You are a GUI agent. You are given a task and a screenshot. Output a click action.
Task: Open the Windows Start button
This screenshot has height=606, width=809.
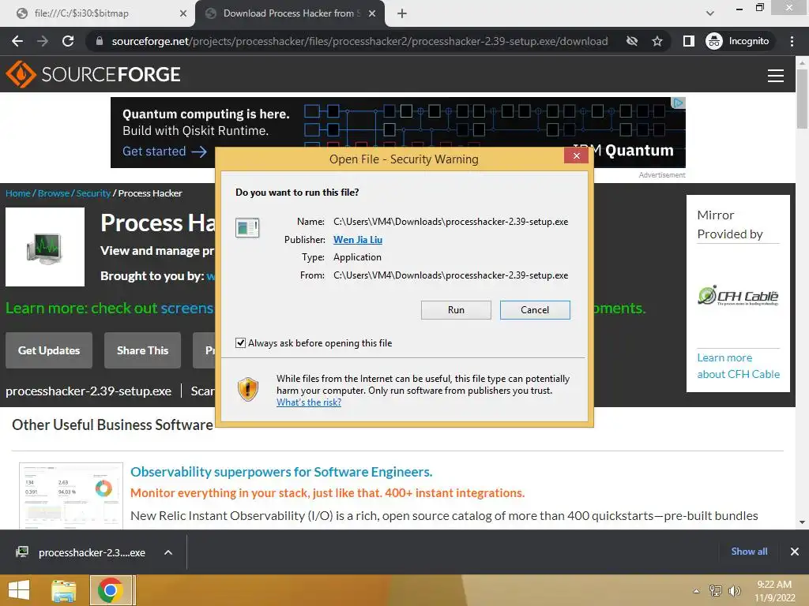pyautogui.click(x=19, y=590)
